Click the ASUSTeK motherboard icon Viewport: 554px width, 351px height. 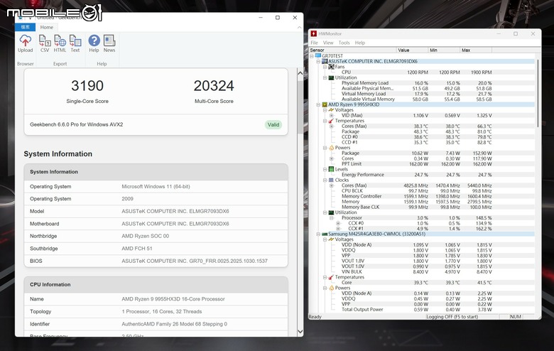[325, 62]
